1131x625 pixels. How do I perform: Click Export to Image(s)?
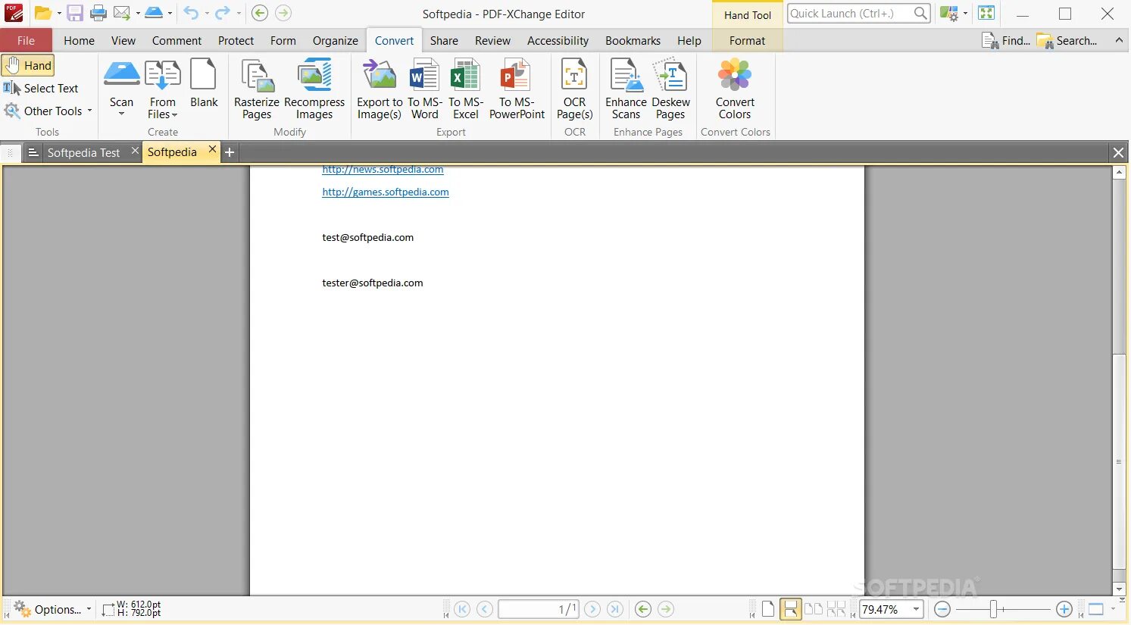coord(380,89)
